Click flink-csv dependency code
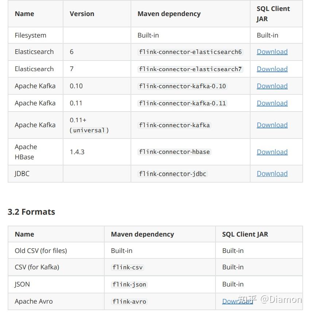The width and height of the screenshot is (310, 312). (x=127, y=268)
